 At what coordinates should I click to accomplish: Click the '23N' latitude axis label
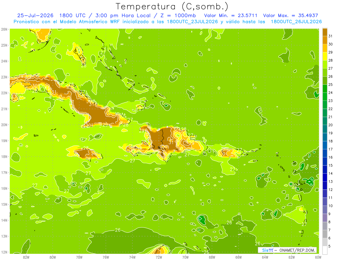(4, 77)
